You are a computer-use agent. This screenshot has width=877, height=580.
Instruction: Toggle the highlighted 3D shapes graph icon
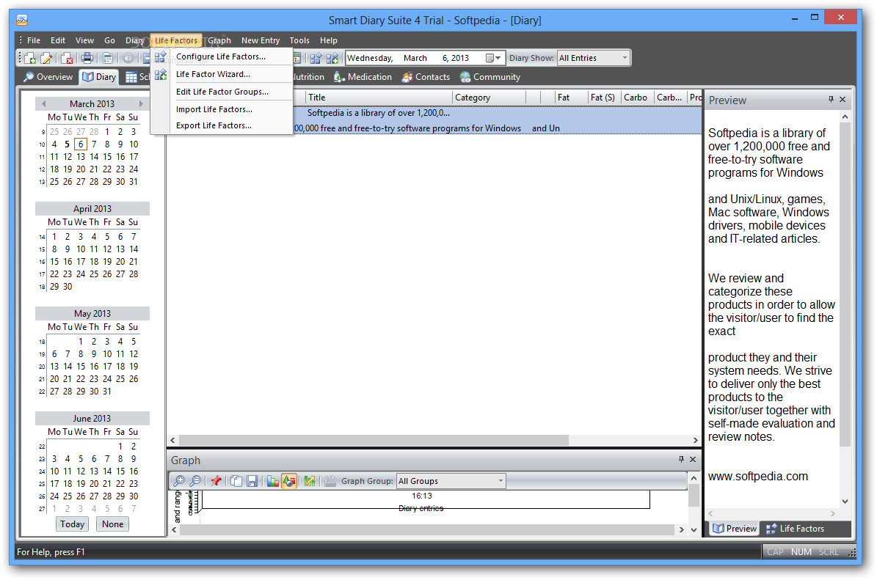tap(288, 481)
